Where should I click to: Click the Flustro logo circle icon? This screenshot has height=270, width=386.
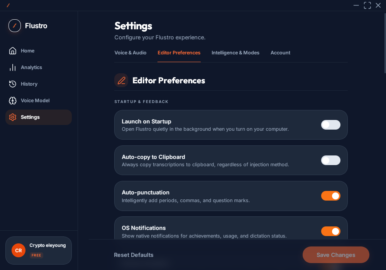click(15, 25)
